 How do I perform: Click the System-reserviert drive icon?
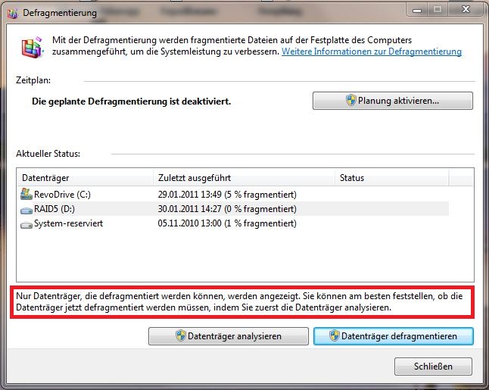(x=26, y=225)
